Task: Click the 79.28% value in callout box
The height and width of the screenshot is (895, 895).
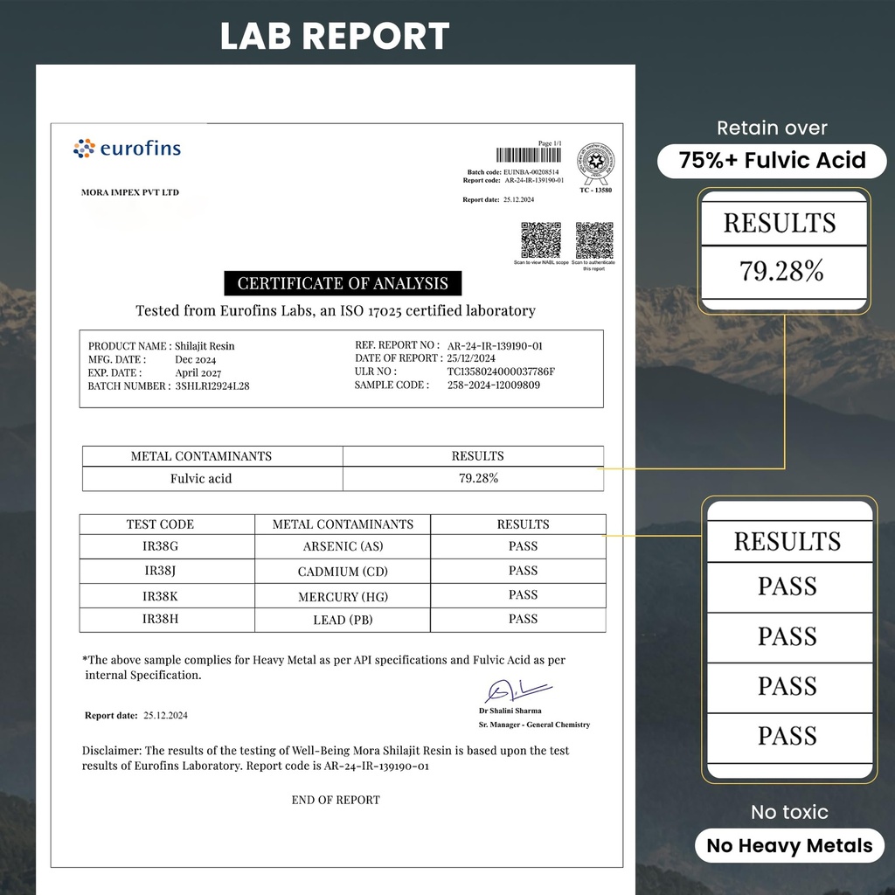Action: click(782, 272)
